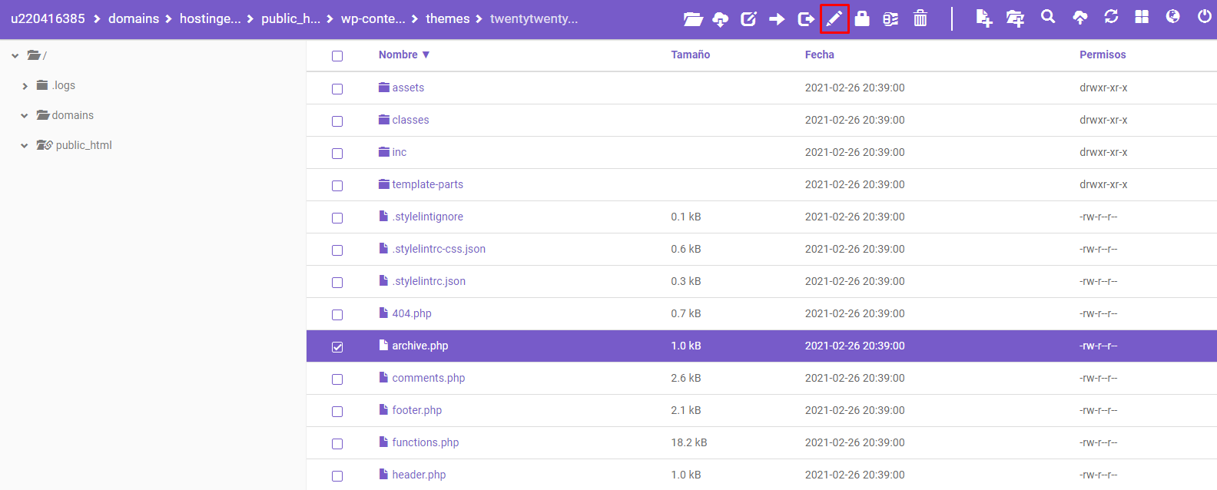
Task: Click the open folder toolbar icon
Action: (x=693, y=19)
